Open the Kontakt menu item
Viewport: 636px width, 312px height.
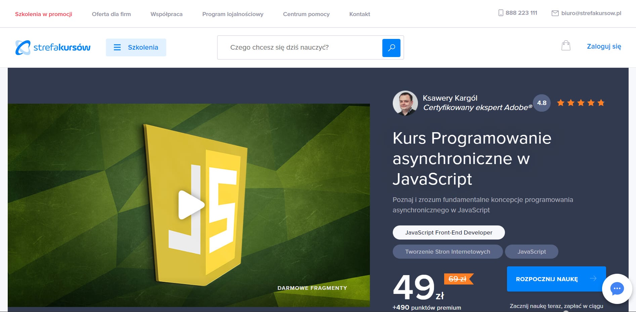[x=359, y=14]
